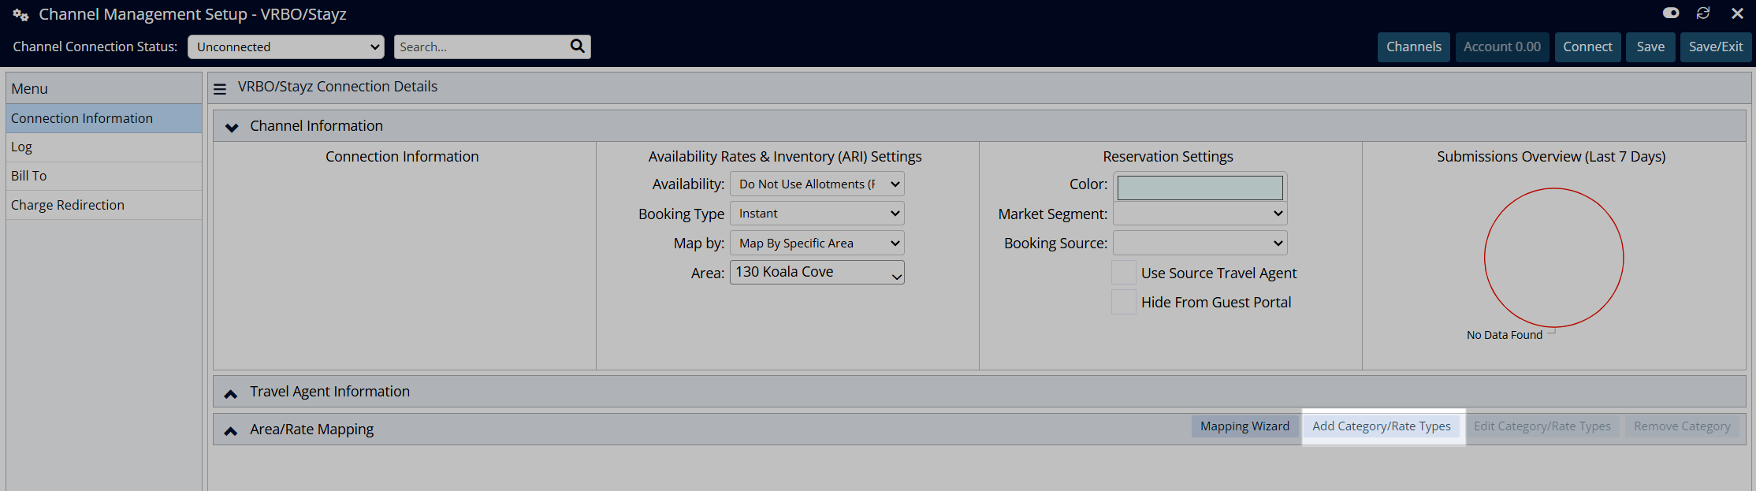Close the Channel Management Setup window

[1737, 13]
